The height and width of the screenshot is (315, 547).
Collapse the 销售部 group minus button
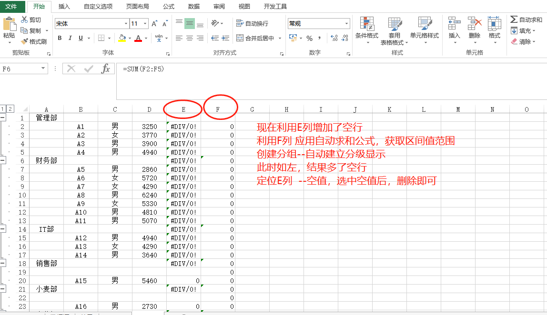tap(3, 263)
